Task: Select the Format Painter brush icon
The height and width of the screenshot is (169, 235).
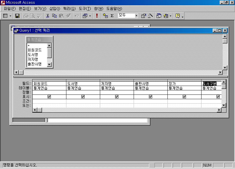Action: (68, 16)
